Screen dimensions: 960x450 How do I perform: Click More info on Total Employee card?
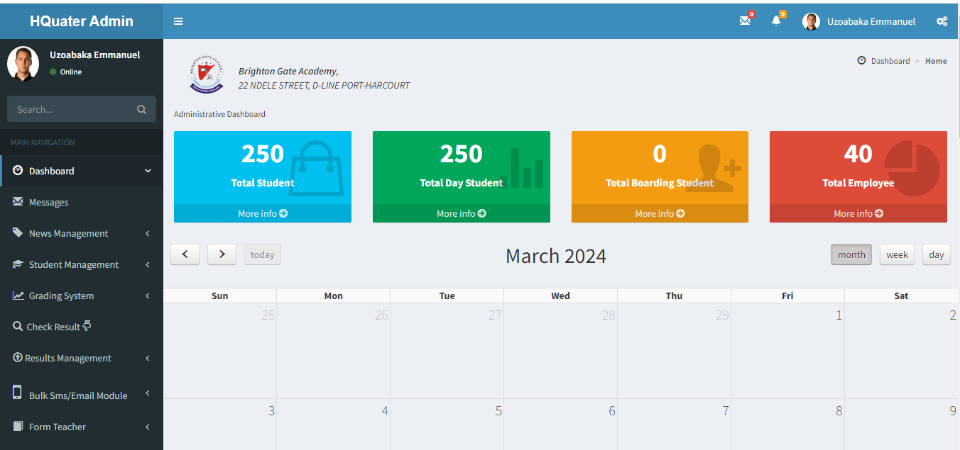pos(858,213)
